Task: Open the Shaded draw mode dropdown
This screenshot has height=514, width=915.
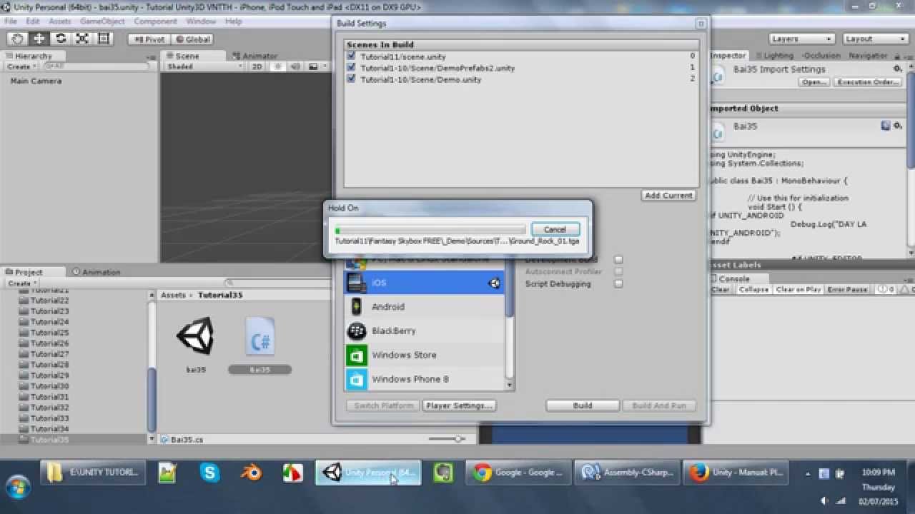Action: pyautogui.click(x=204, y=66)
